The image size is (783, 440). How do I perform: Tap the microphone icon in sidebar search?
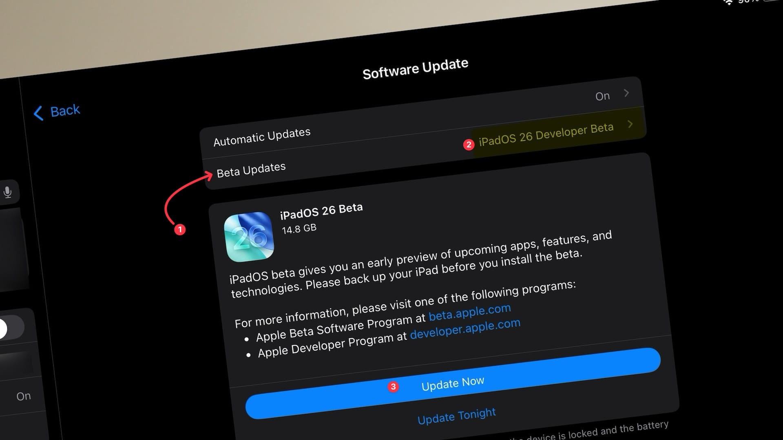(x=7, y=192)
